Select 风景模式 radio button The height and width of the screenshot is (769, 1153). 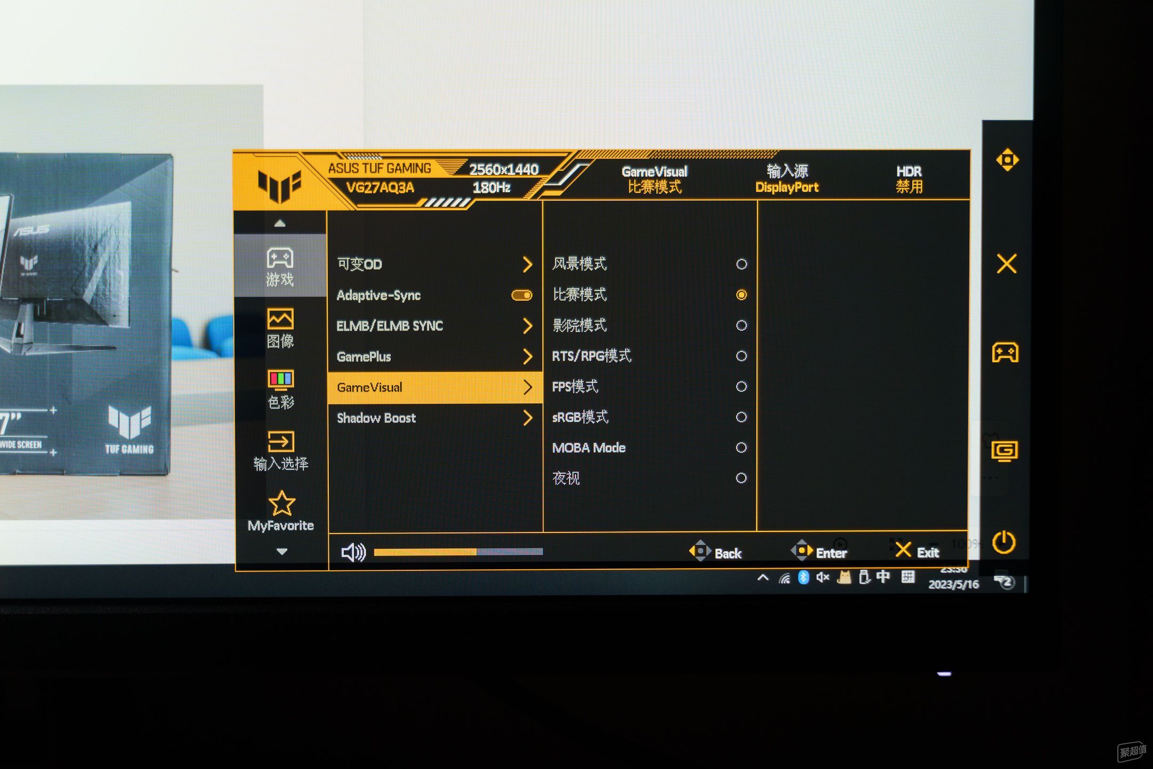(741, 264)
